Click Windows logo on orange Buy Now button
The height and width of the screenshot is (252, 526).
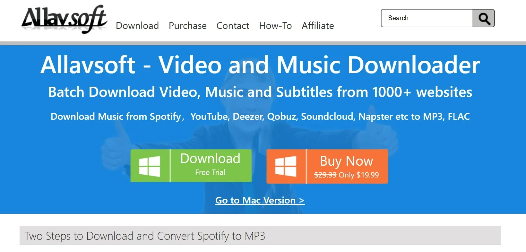click(286, 166)
